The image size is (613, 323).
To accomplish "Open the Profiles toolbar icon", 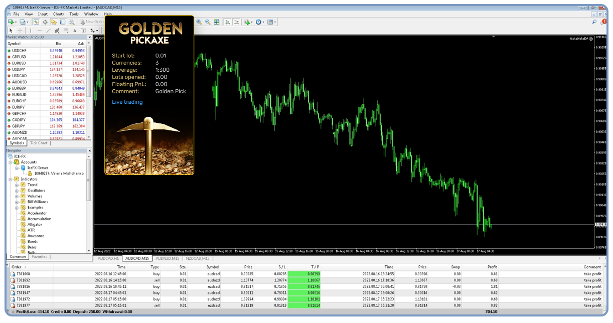I will point(23,22).
